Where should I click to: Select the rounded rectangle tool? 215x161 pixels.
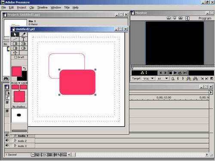pyautogui.click(x=15, y=48)
